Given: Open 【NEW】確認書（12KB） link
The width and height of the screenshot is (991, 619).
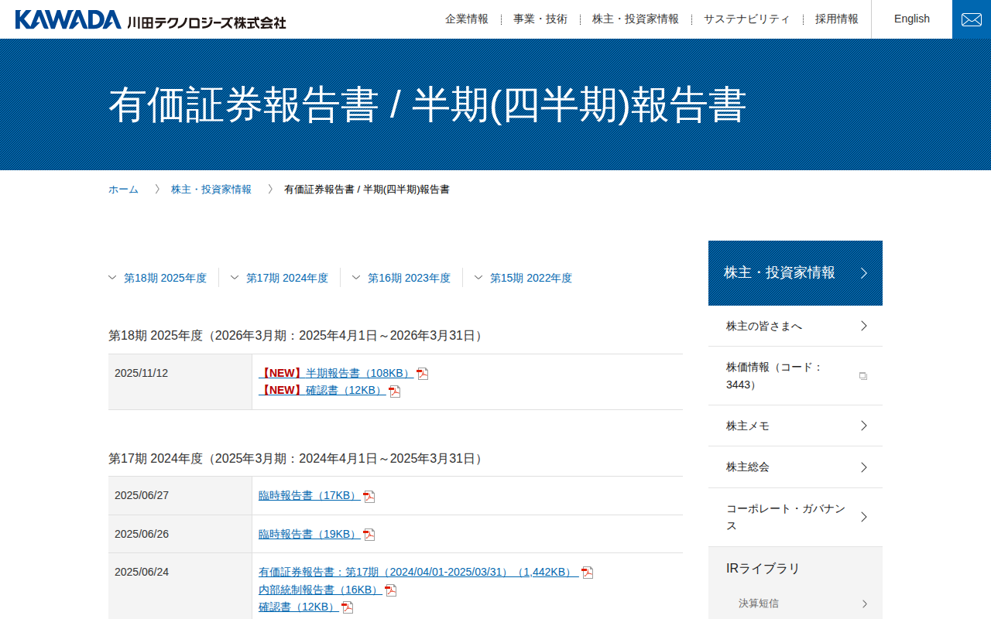Looking at the screenshot, I should click(322, 390).
